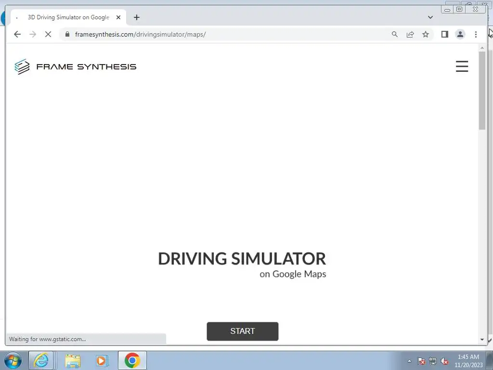Click the START button
Viewport: 493px width, 370px height.
coord(243,331)
